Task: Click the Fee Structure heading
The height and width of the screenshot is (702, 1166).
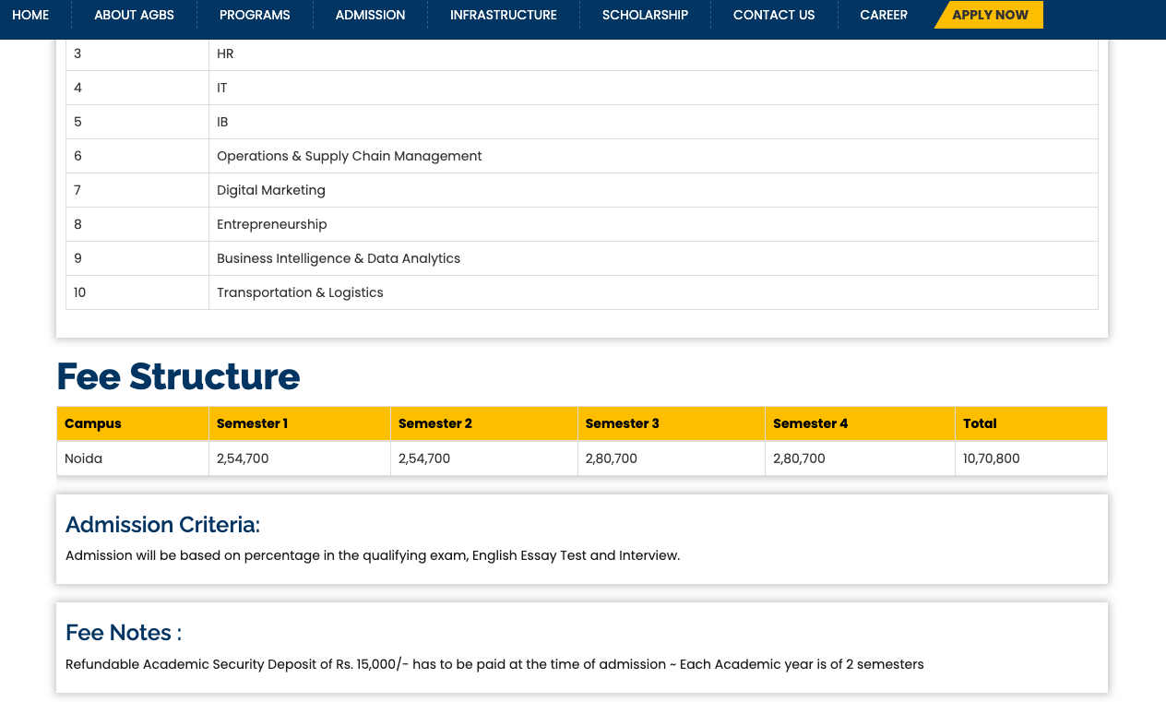Action: [178, 376]
